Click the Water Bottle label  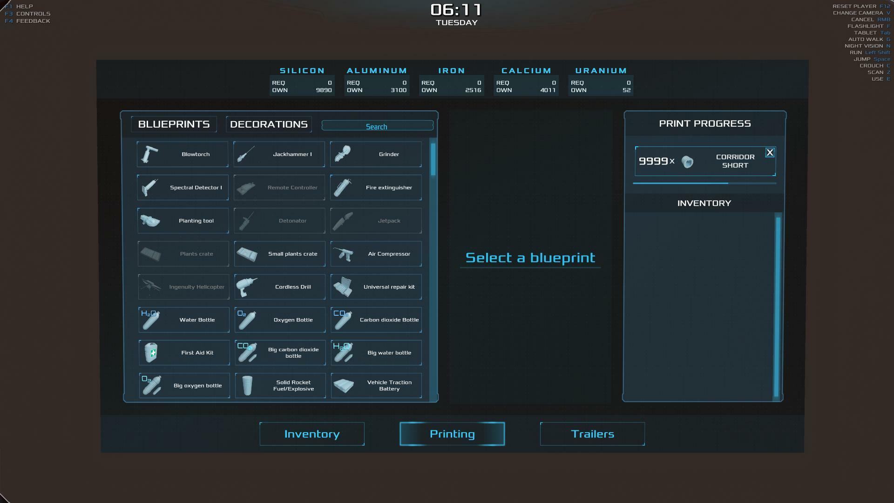coord(197,320)
